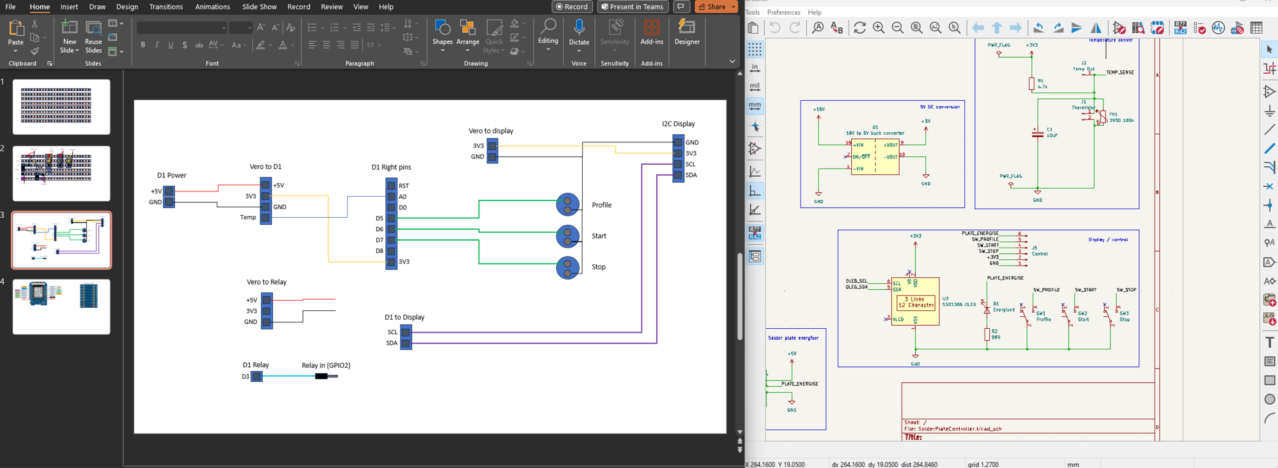
Task: Select the add wire tool in KiCad
Action: pyautogui.click(x=1270, y=130)
